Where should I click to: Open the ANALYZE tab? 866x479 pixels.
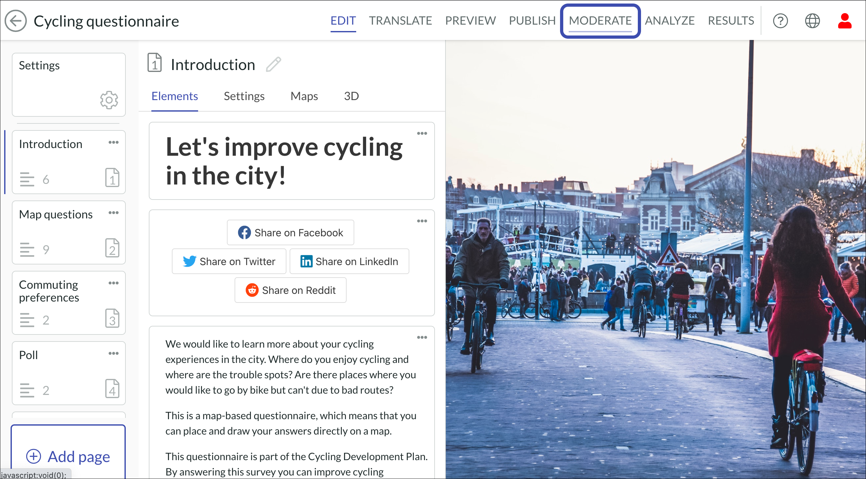click(669, 21)
